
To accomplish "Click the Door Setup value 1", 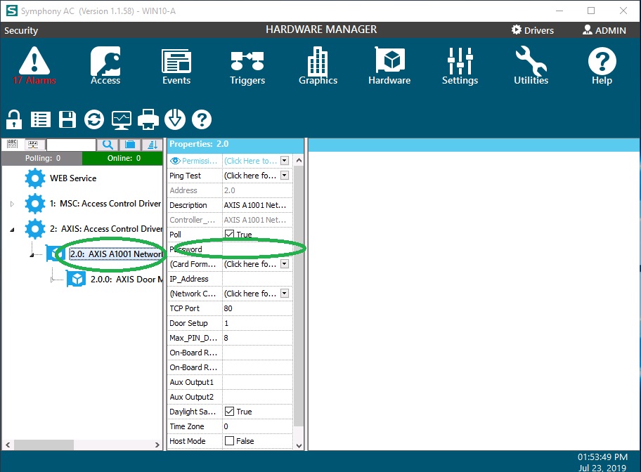I will click(x=257, y=323).
